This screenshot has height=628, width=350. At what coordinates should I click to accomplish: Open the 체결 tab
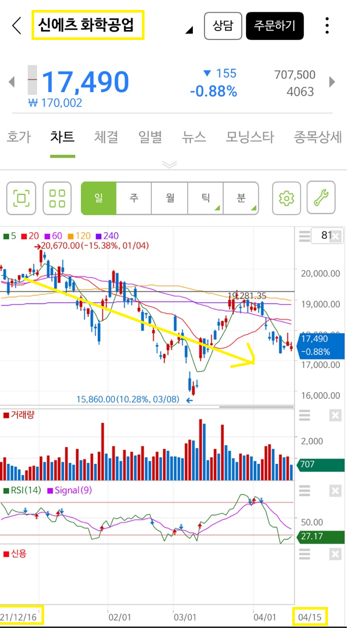pyautogui.click(x=106, y=137)
